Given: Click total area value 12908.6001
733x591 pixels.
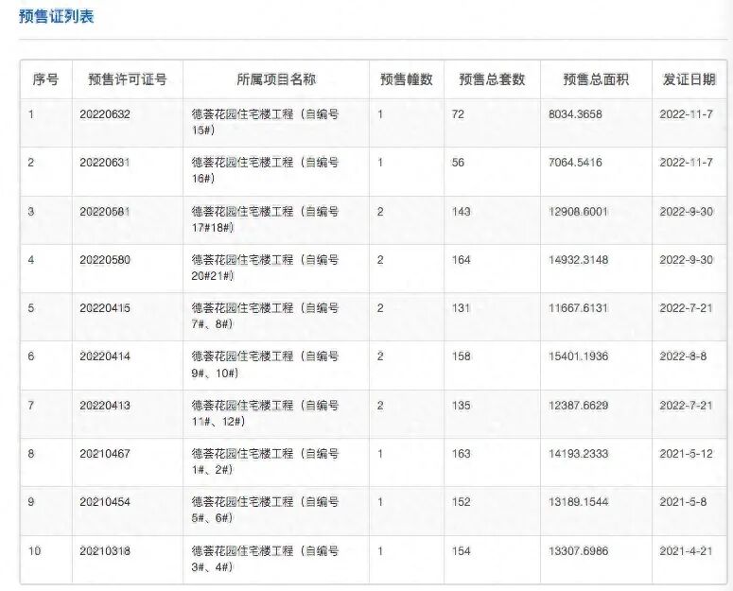Looking at the screenshot, I should (578, 212).
